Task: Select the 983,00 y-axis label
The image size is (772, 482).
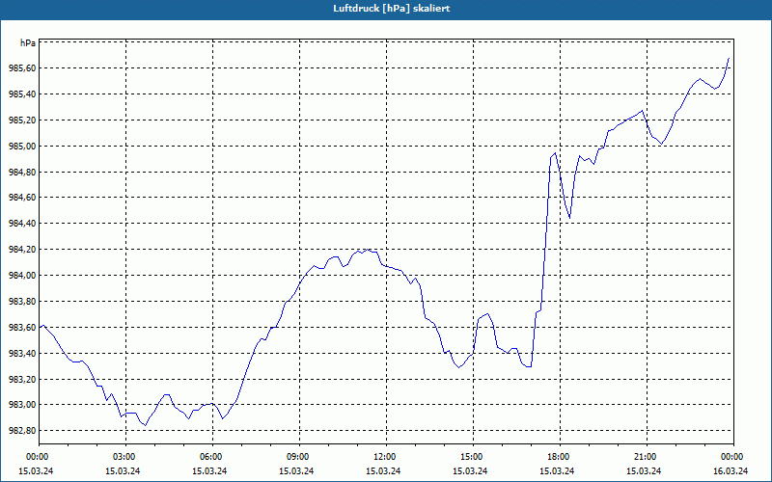Action: pos(22,405)
